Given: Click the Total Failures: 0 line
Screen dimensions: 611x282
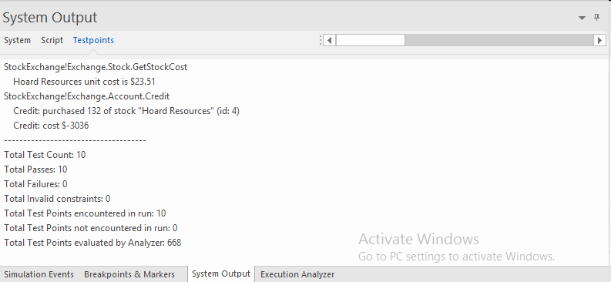Looking at the screenshot, I should (35, 184).
